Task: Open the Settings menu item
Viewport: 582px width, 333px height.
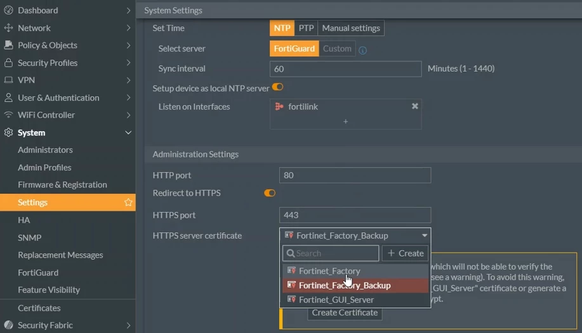Action: point(67,202)
